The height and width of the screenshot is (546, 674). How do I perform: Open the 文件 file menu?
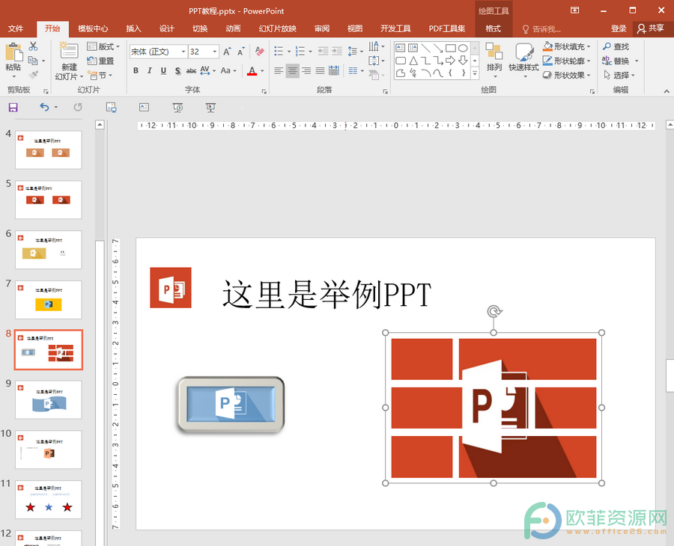[16, 28]
